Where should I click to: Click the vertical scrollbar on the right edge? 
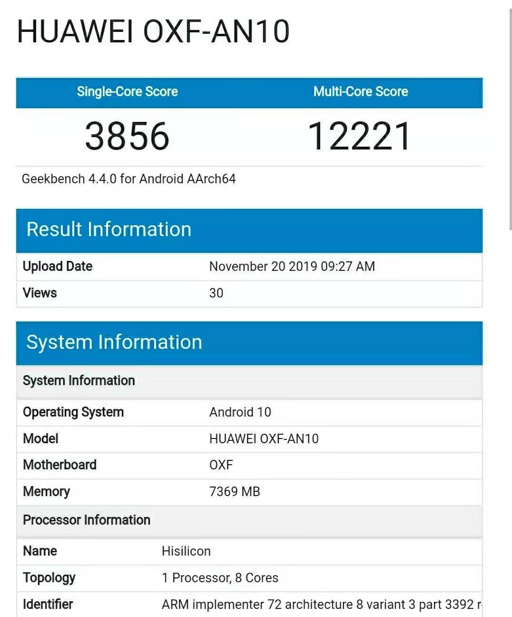click(510, 119)
